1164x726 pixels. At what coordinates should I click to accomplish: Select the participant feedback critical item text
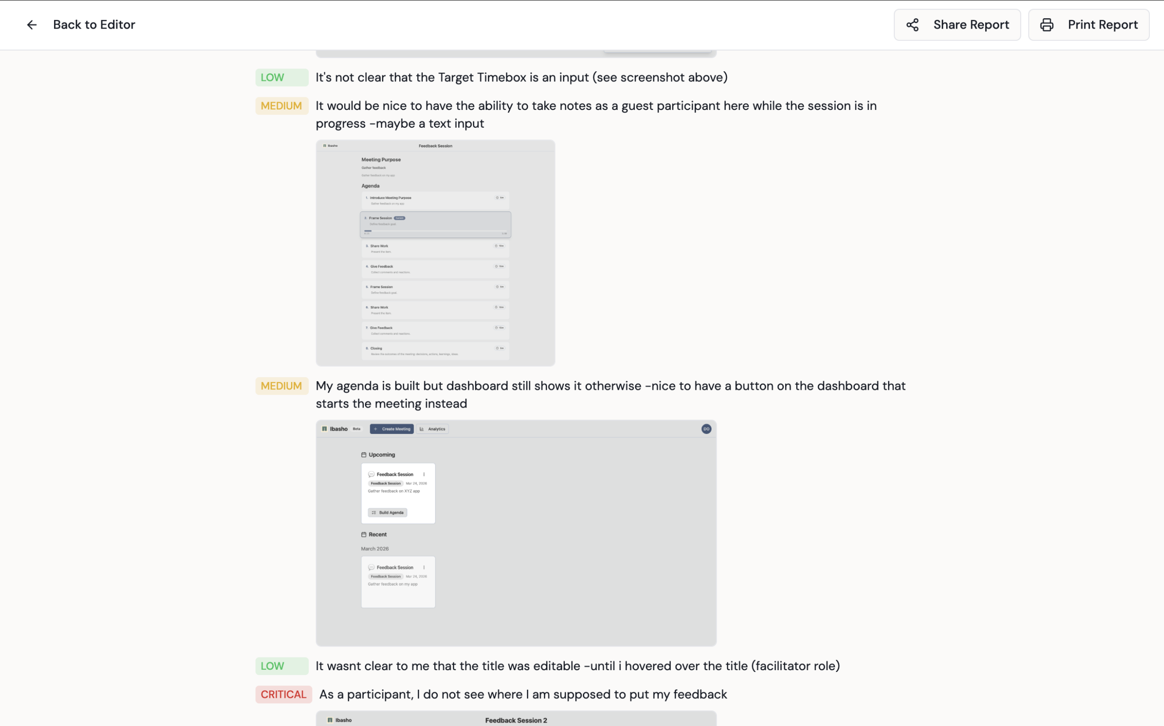[x=523, y=694]
